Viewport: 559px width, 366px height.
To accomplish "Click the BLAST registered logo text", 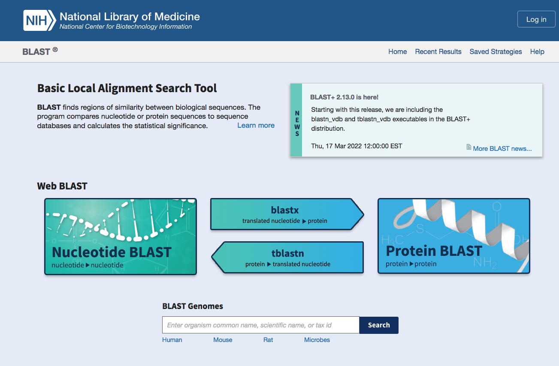I will (40, 51).
